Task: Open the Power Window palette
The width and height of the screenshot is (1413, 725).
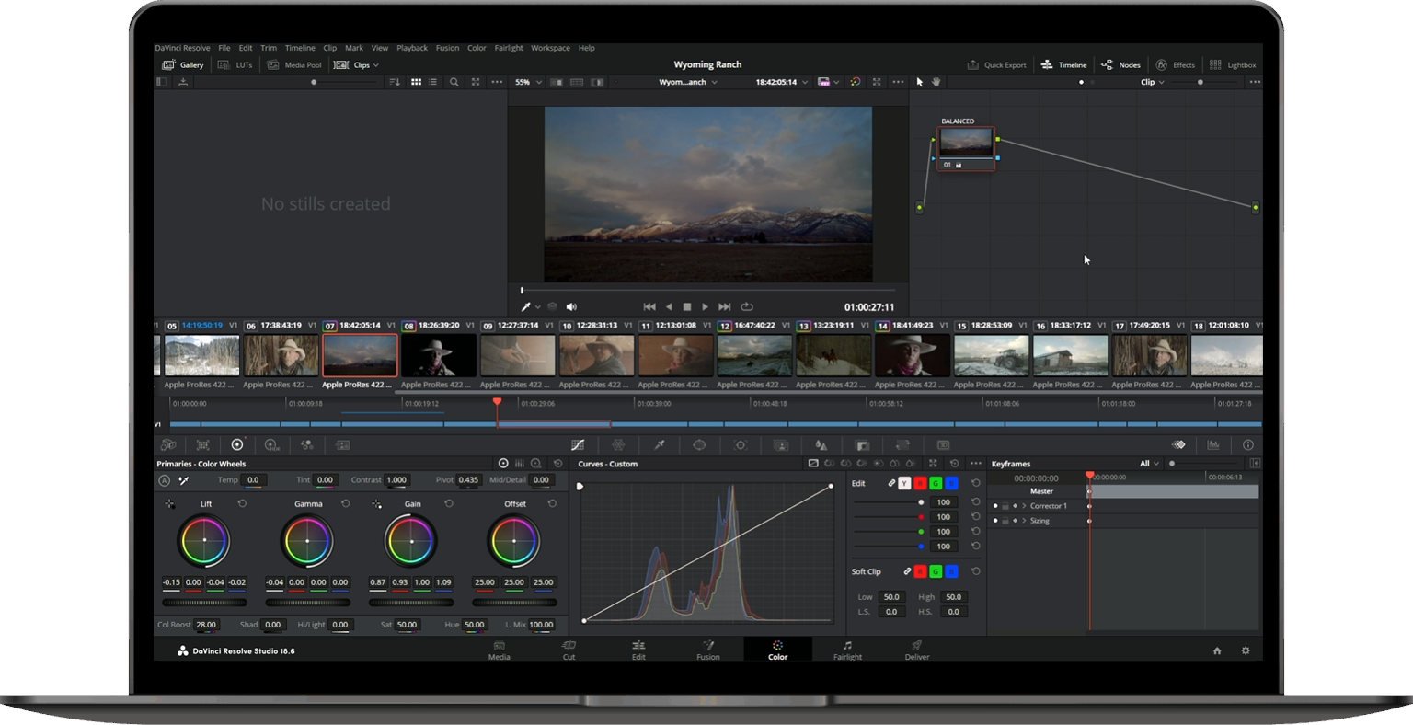Action: coord(700,445)
